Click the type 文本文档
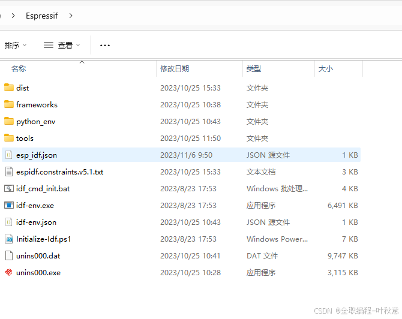402x319 pixels. point(261,172)
